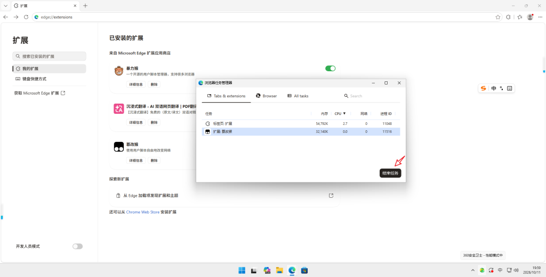Click the 网络 column header
The width and height of the screenshot is (546, 277).
pyautogui.click(x=364, y=113)
